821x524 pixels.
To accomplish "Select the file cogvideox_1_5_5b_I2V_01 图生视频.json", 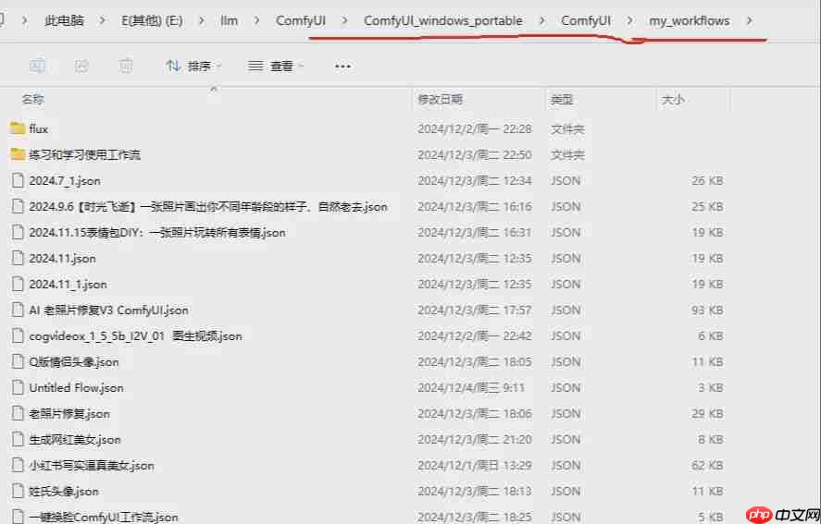I will [x=135, y=335].
